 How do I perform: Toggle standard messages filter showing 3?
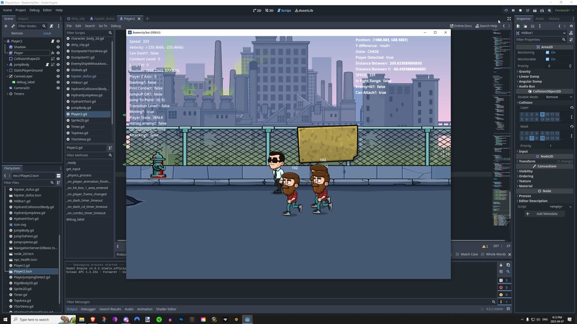pos(504,280)
